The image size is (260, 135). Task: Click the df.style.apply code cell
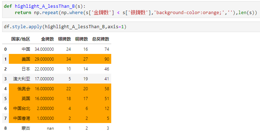(x=131, y=27)
